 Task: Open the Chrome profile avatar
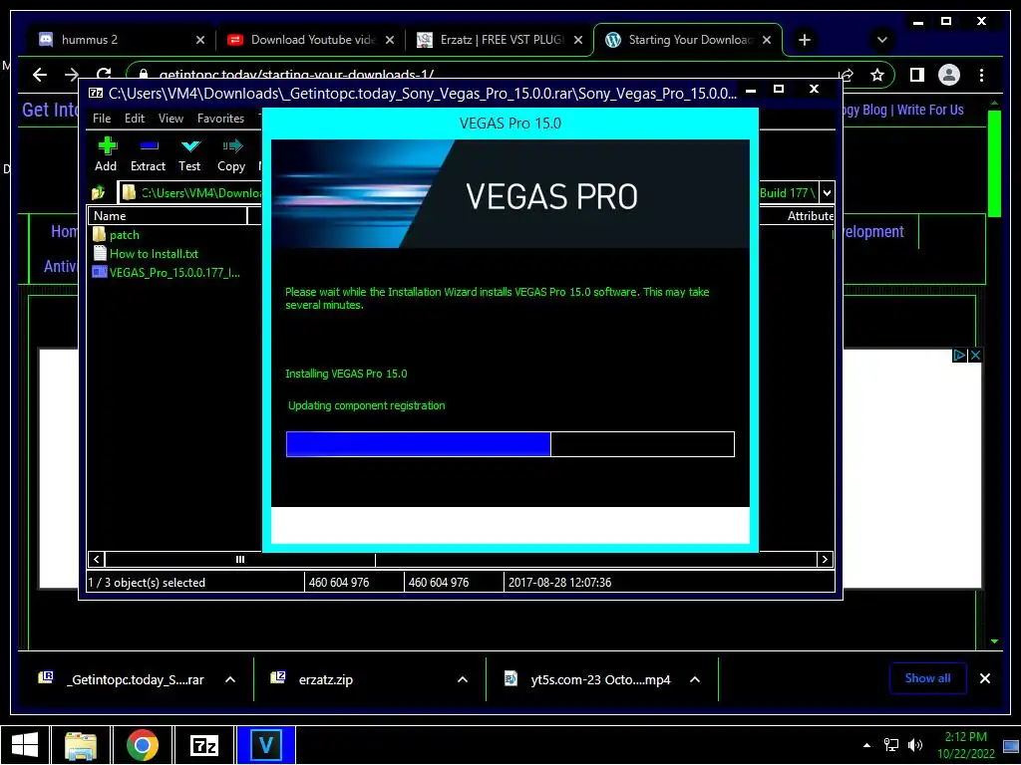[949, 75]
